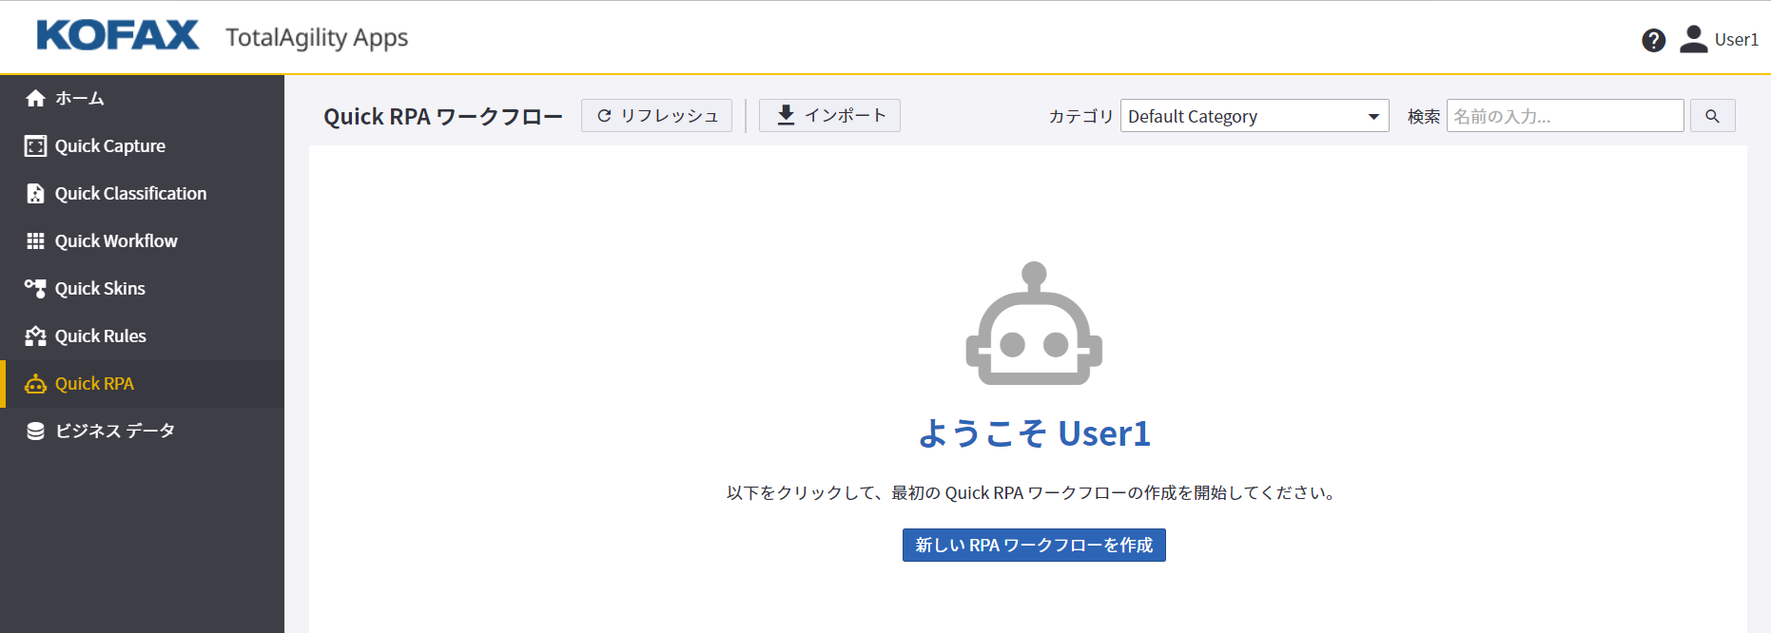1771x633 pixels.
Task: Select Quick RPA label in sidebar
Action: click(94, 383)
